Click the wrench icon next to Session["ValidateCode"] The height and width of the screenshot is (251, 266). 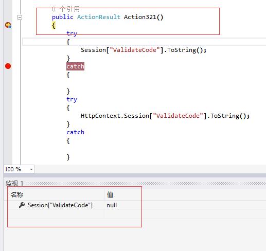click(x=22, y=205)
